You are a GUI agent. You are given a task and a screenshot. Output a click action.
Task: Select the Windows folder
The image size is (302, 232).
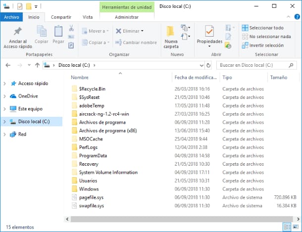click(x=89, y=189)
